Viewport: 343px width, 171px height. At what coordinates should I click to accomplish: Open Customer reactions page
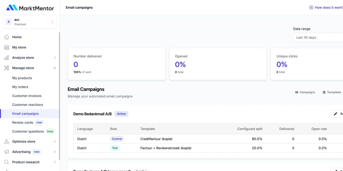tap(27, 105)
